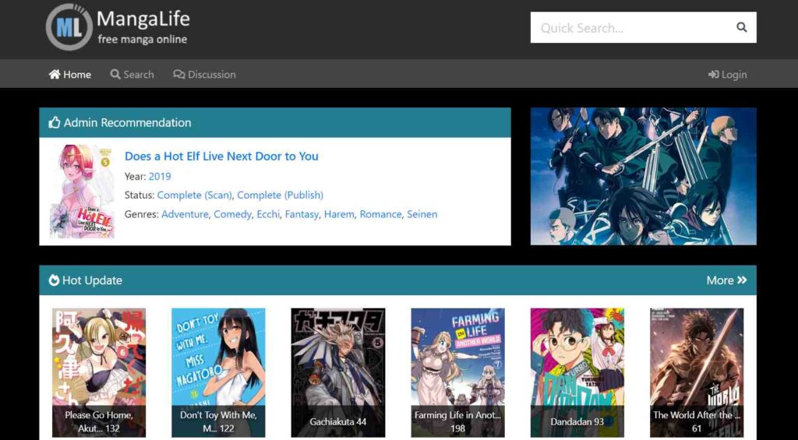Click the thumbs-up icon beside Admin Recommendation
Screen dimensions: 798x440
(55, 122)
